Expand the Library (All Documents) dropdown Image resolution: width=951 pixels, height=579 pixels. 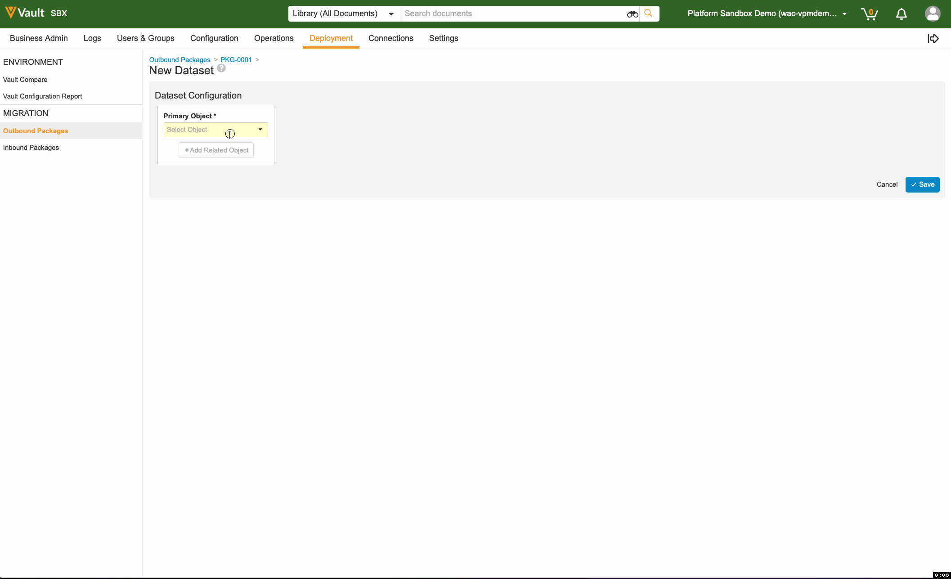(x=343, y=13)
